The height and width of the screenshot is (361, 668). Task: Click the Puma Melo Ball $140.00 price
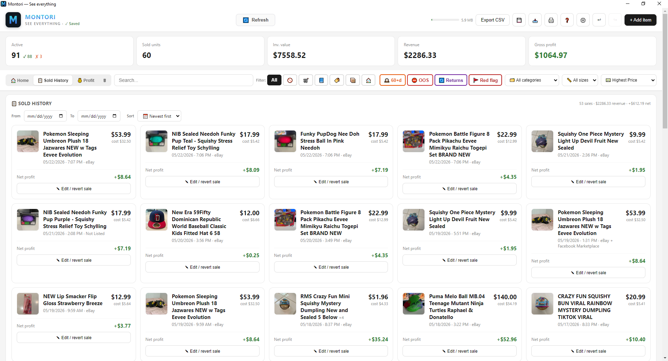(505, 297)
